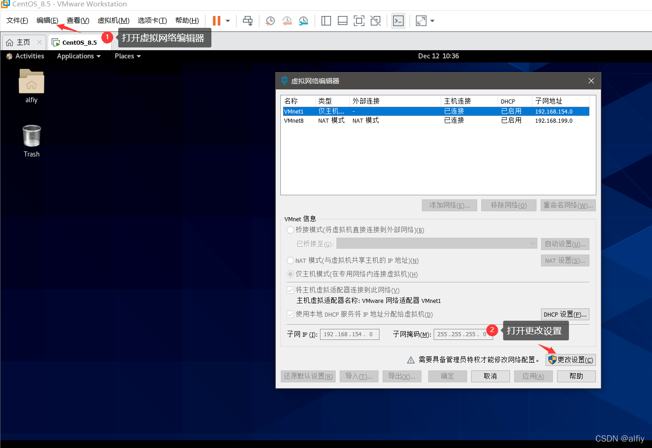Viewport: 652px width, 448px height.
Task: Expand the Applications menu in GNOME
Action: click(x=79, y=56)
